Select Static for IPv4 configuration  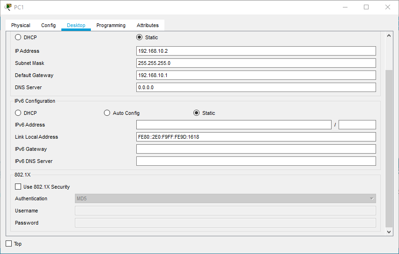(x=140, y=37)
